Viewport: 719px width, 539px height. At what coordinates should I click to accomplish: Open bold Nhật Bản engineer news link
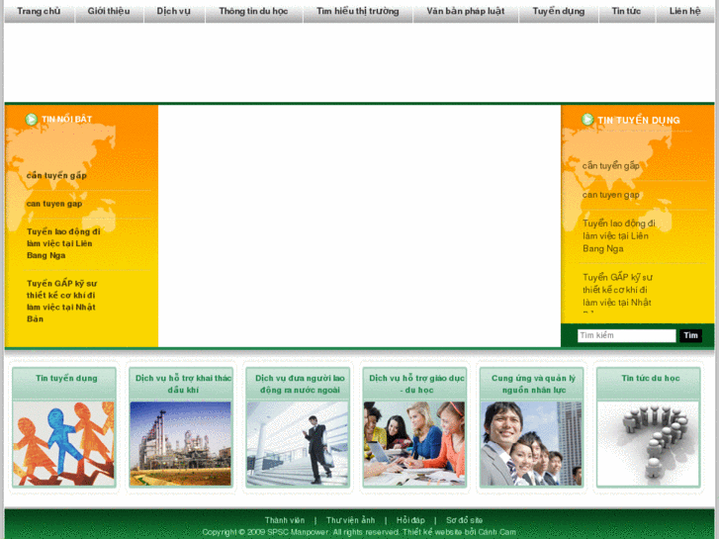61,301
